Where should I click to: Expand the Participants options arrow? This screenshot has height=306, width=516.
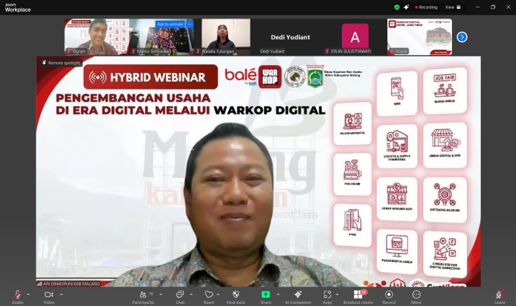(x=159, y=294)
